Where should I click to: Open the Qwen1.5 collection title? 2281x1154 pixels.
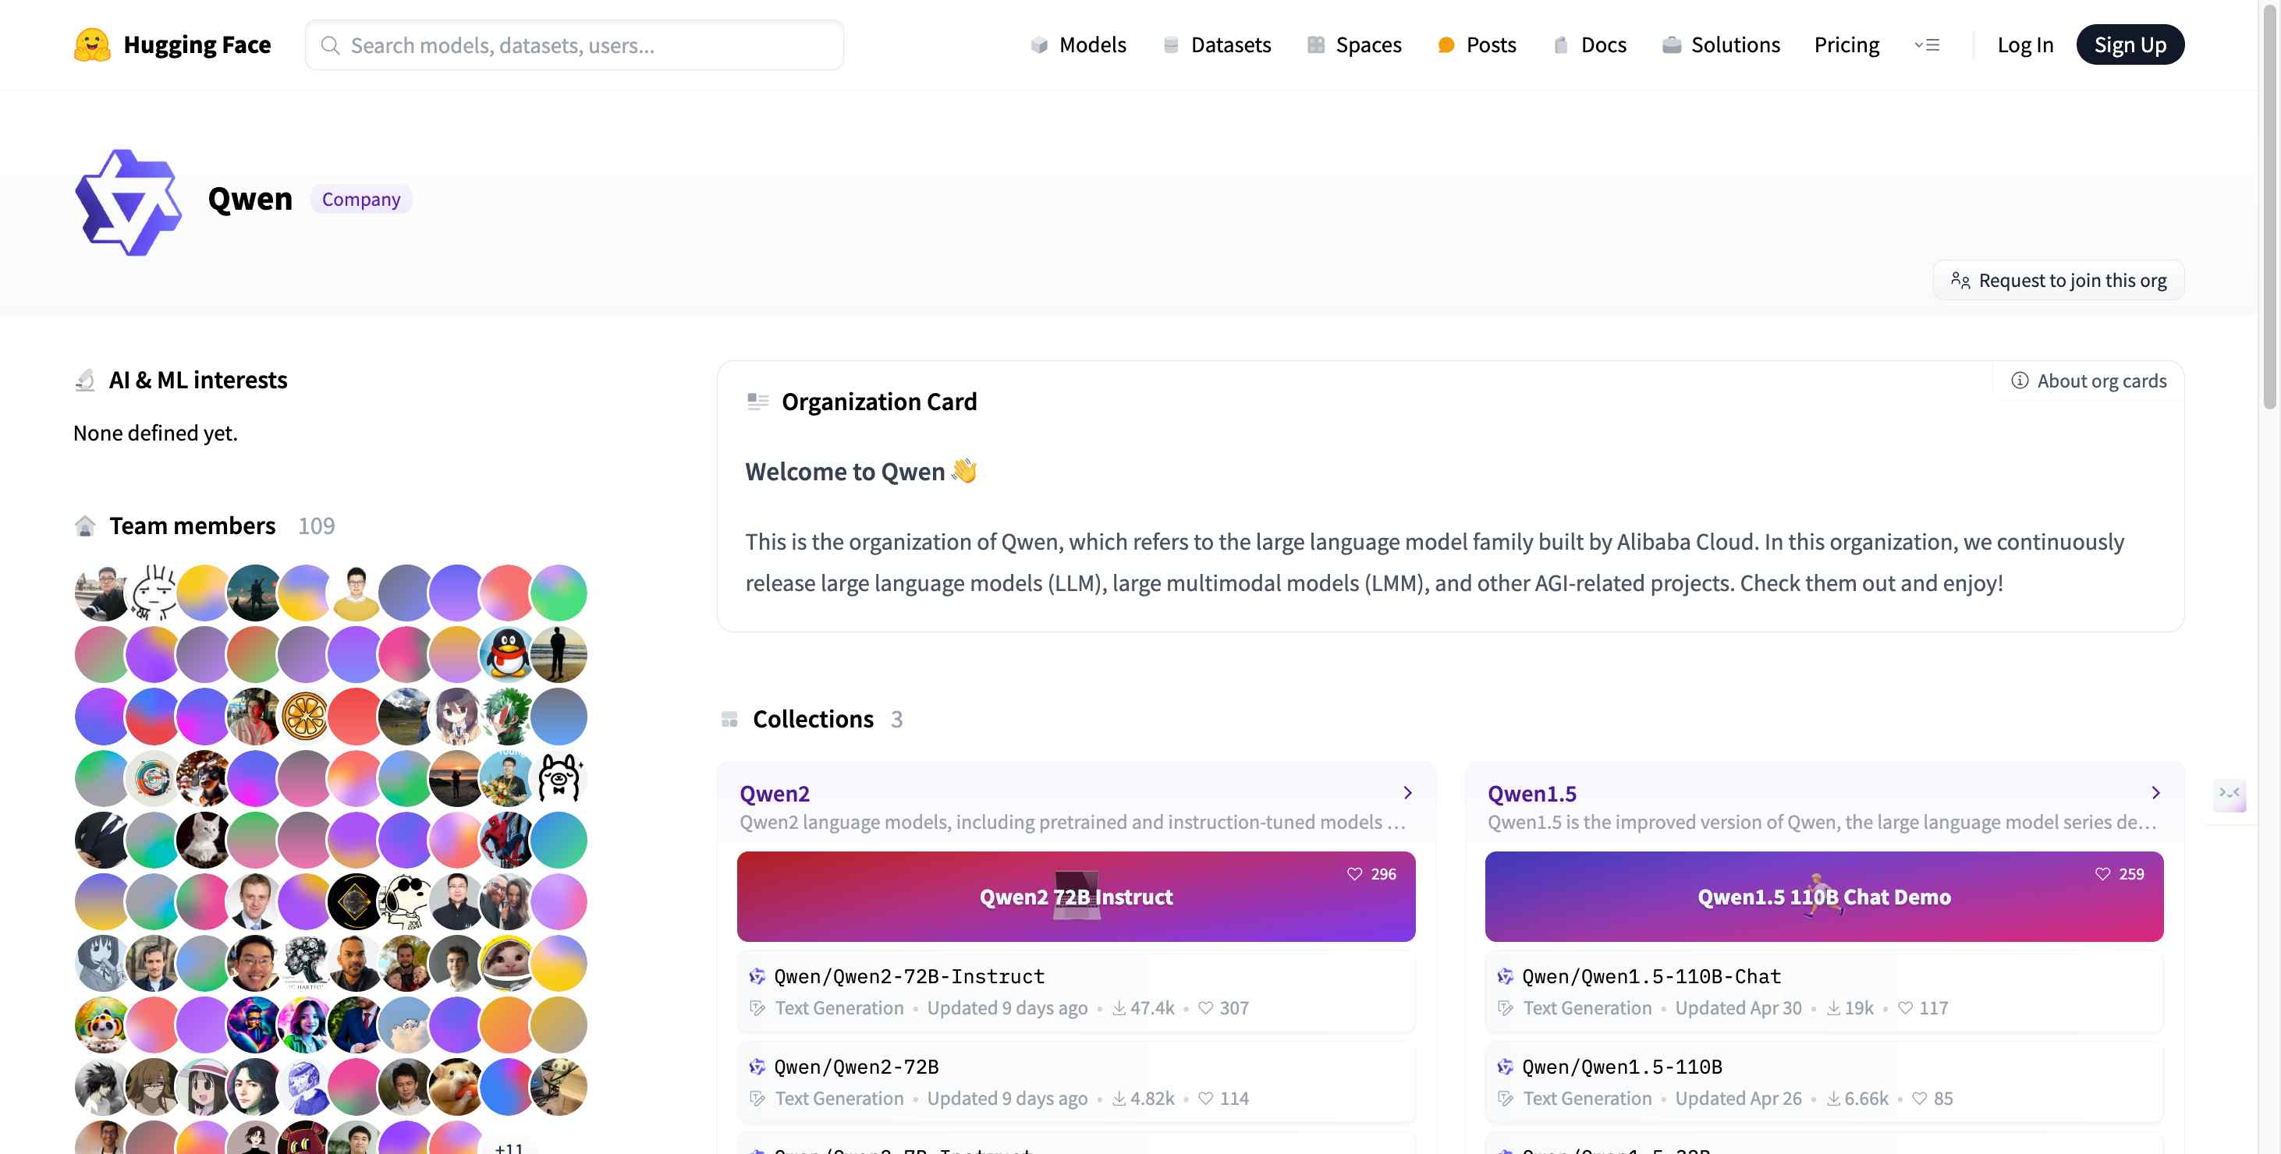click(1532, 793)
